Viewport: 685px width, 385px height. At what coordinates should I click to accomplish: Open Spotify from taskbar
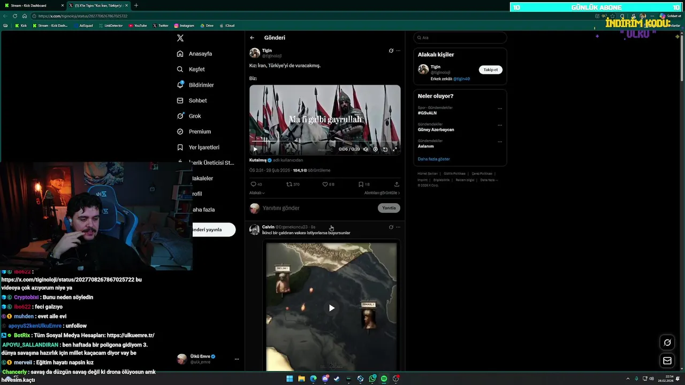point(384,379)
